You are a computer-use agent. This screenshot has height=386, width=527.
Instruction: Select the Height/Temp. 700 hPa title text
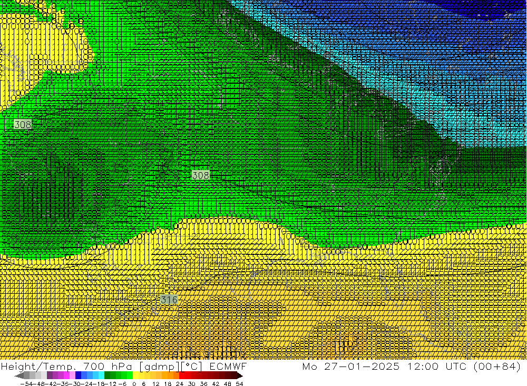click(66, 366)
